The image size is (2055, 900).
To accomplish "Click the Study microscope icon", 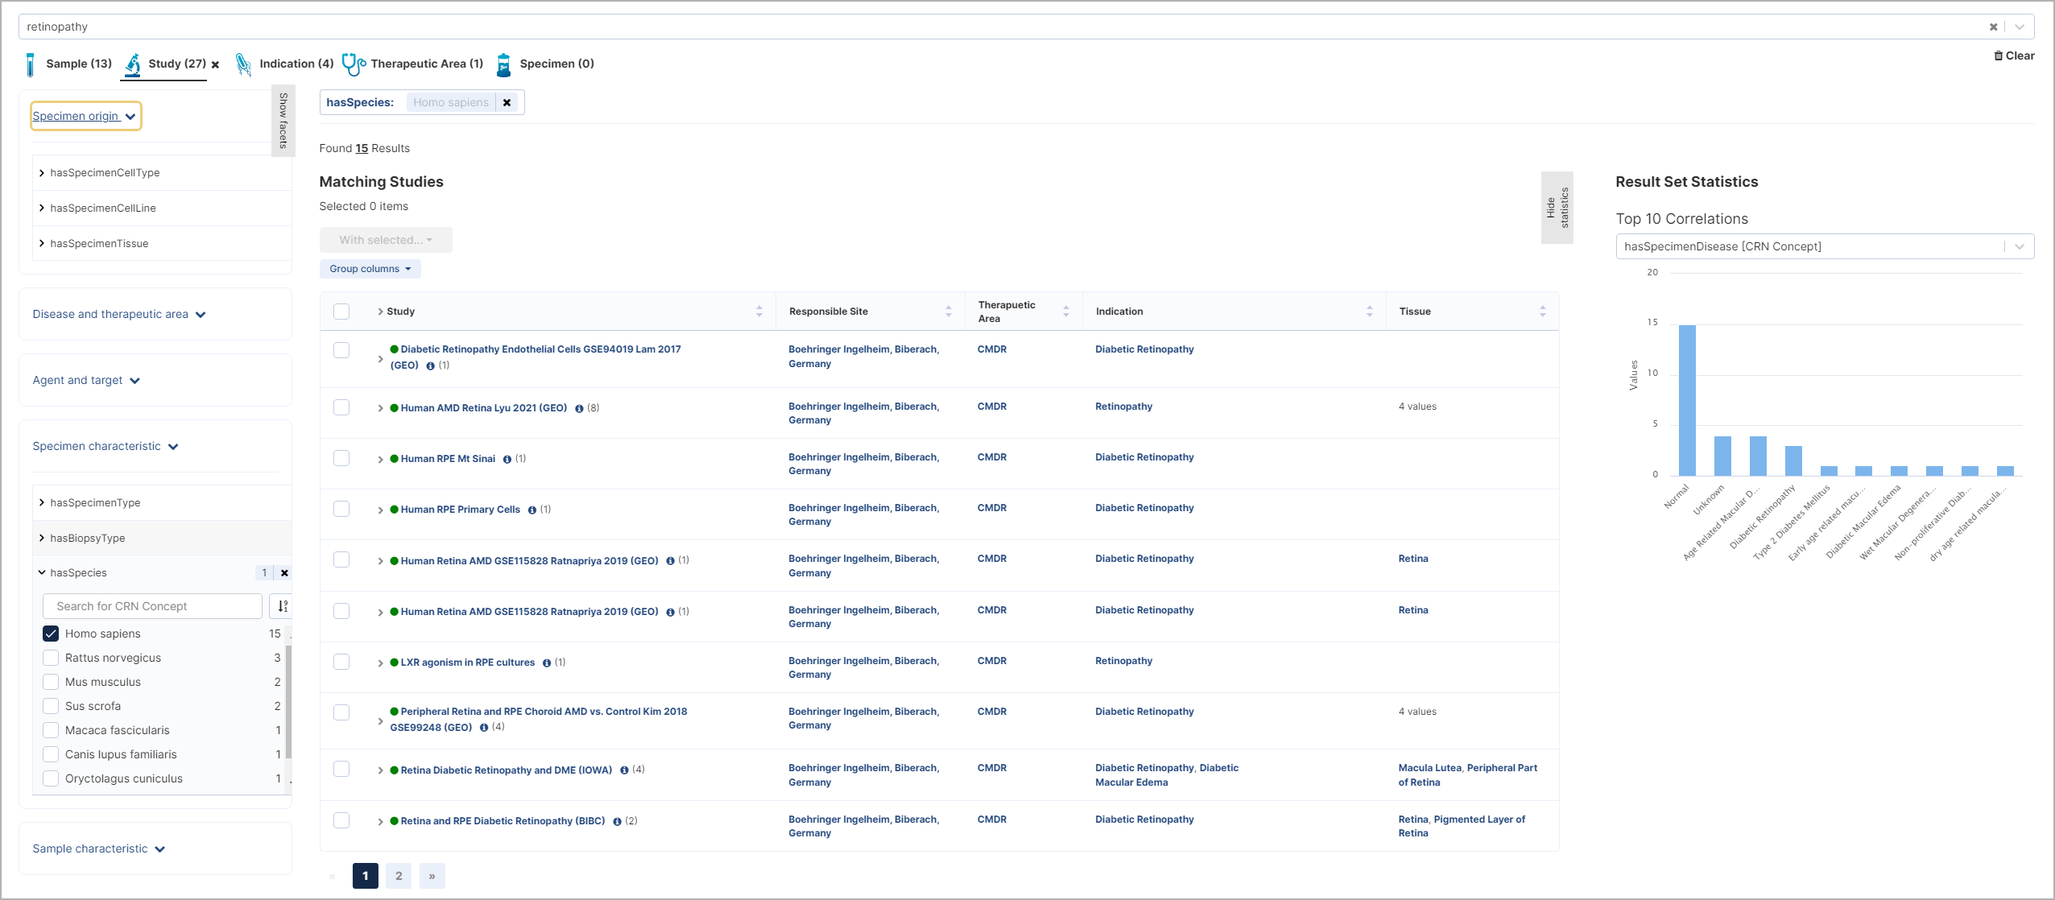I will (133, 64).
